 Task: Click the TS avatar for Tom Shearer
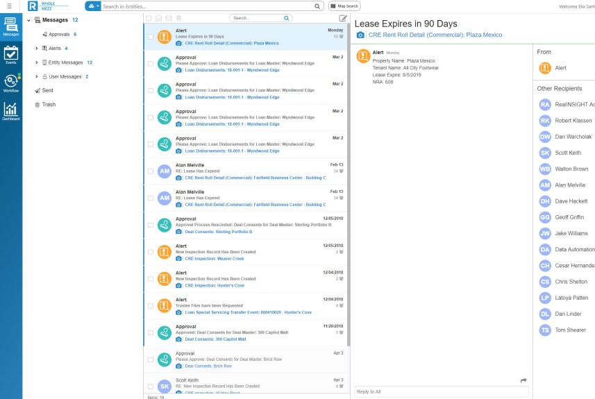click(545, 330)
